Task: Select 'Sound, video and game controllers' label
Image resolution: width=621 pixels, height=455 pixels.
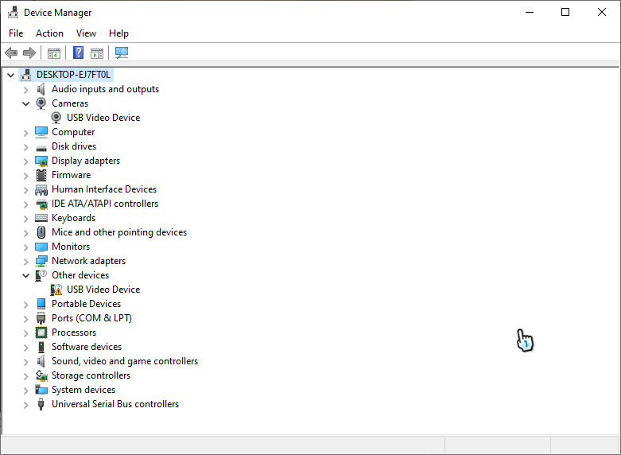Action: pyautogui.click(x=125, y=361)
